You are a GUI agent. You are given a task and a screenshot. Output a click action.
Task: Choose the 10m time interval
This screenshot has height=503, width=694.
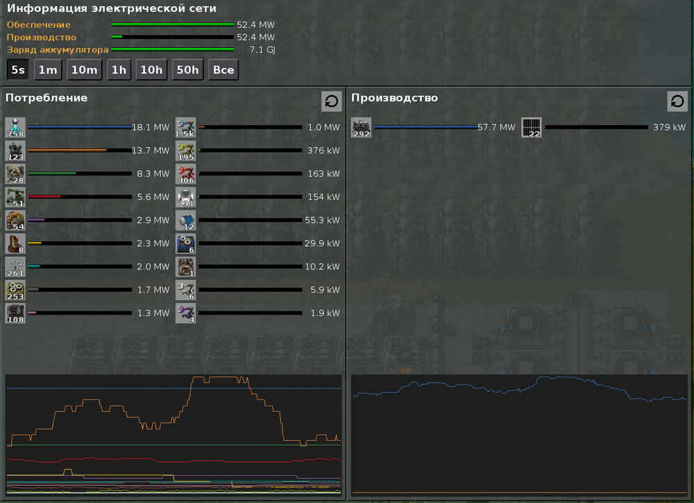click(x=85, y=70)
